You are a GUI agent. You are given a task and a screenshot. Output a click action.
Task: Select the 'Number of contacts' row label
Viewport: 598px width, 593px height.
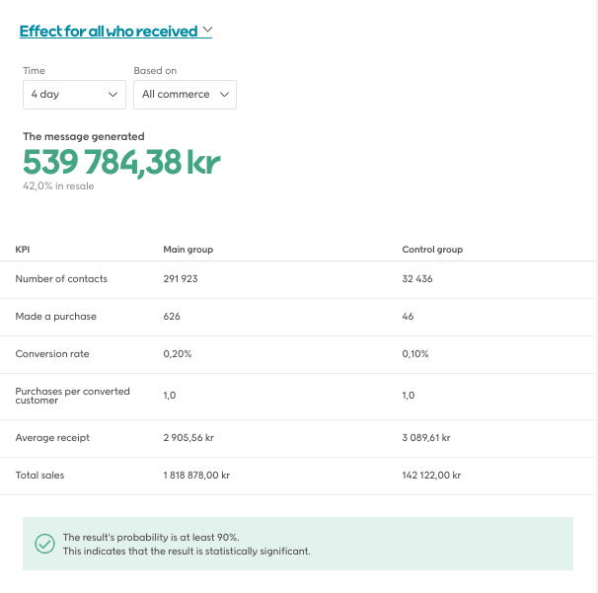point(61,279)
